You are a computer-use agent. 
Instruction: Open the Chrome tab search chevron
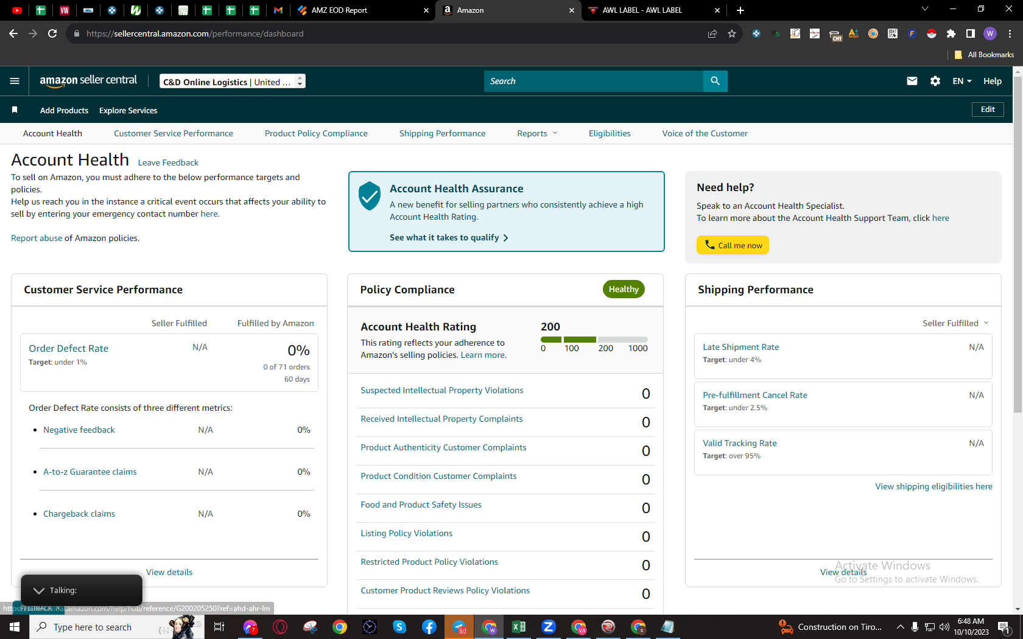pos(925,9)
